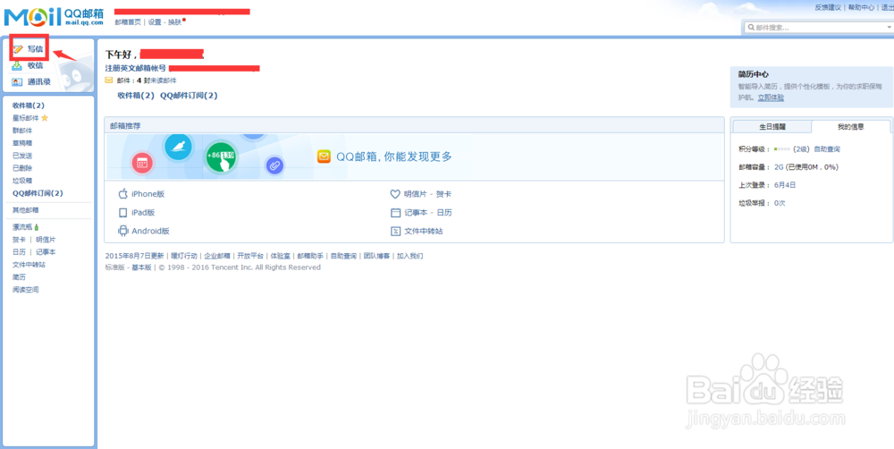Open 群邮件 folder
This screenshot has width=894, height=449.
point(22,131)
